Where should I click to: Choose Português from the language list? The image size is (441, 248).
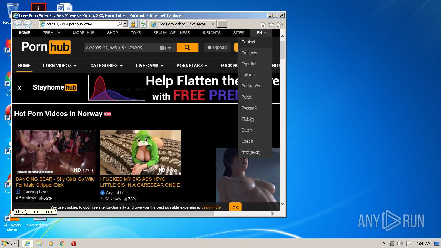(x=255, y=86)
